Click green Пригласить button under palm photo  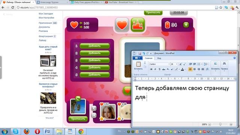pyautogui.click(x=78, y=119)
